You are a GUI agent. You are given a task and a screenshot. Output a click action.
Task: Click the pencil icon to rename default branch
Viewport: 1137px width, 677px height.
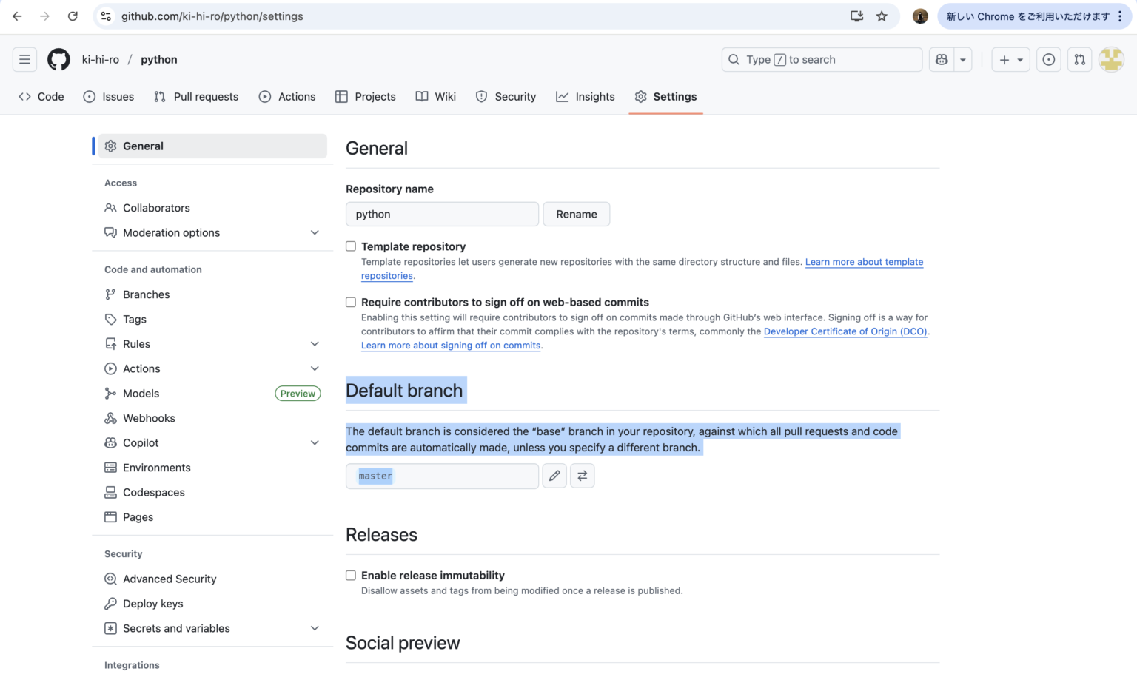click(554, 476)
